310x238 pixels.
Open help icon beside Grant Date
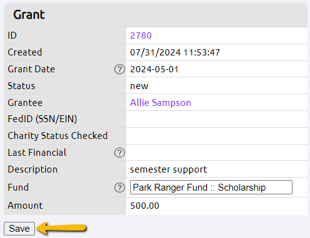click(x=119, y=69)
